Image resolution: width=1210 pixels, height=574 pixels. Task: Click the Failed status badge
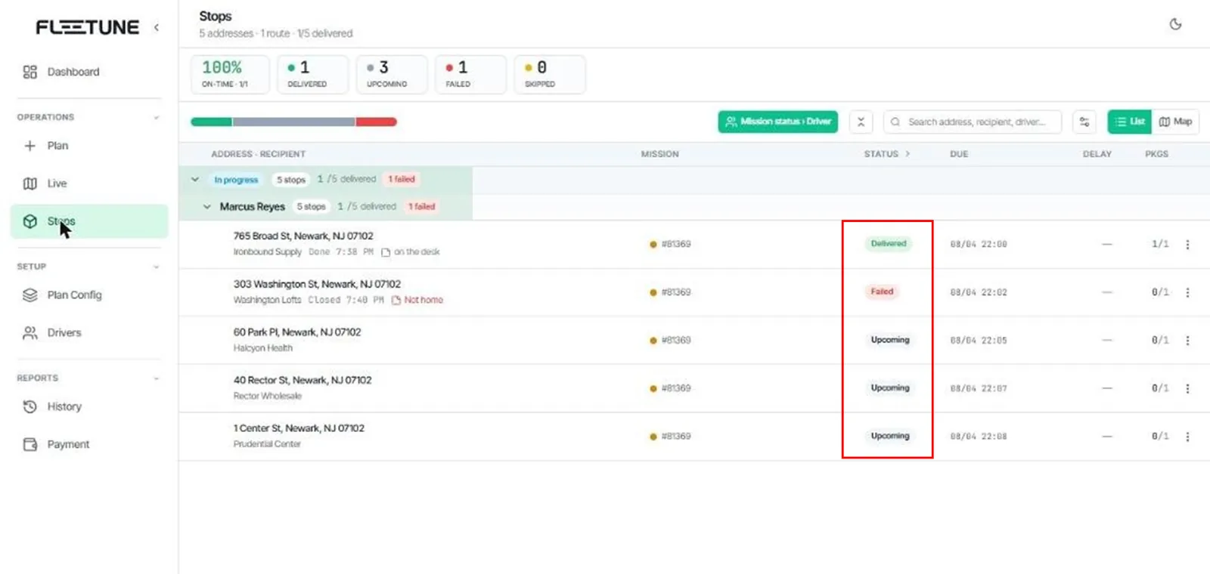(x=882, y=292)
